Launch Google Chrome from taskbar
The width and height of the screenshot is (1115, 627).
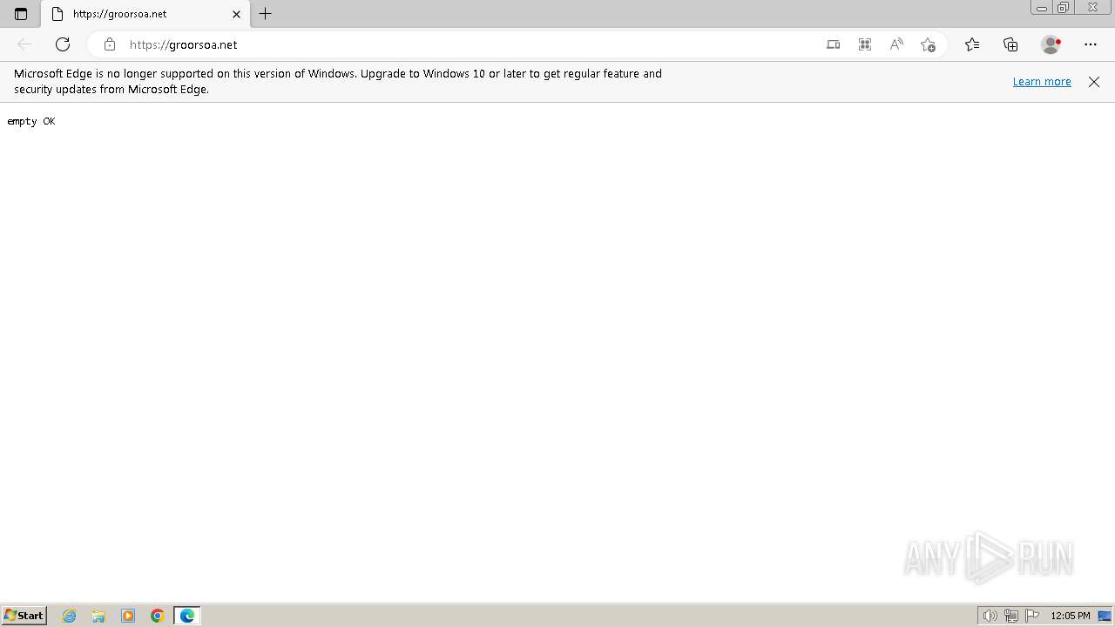(x=158, y=616)
